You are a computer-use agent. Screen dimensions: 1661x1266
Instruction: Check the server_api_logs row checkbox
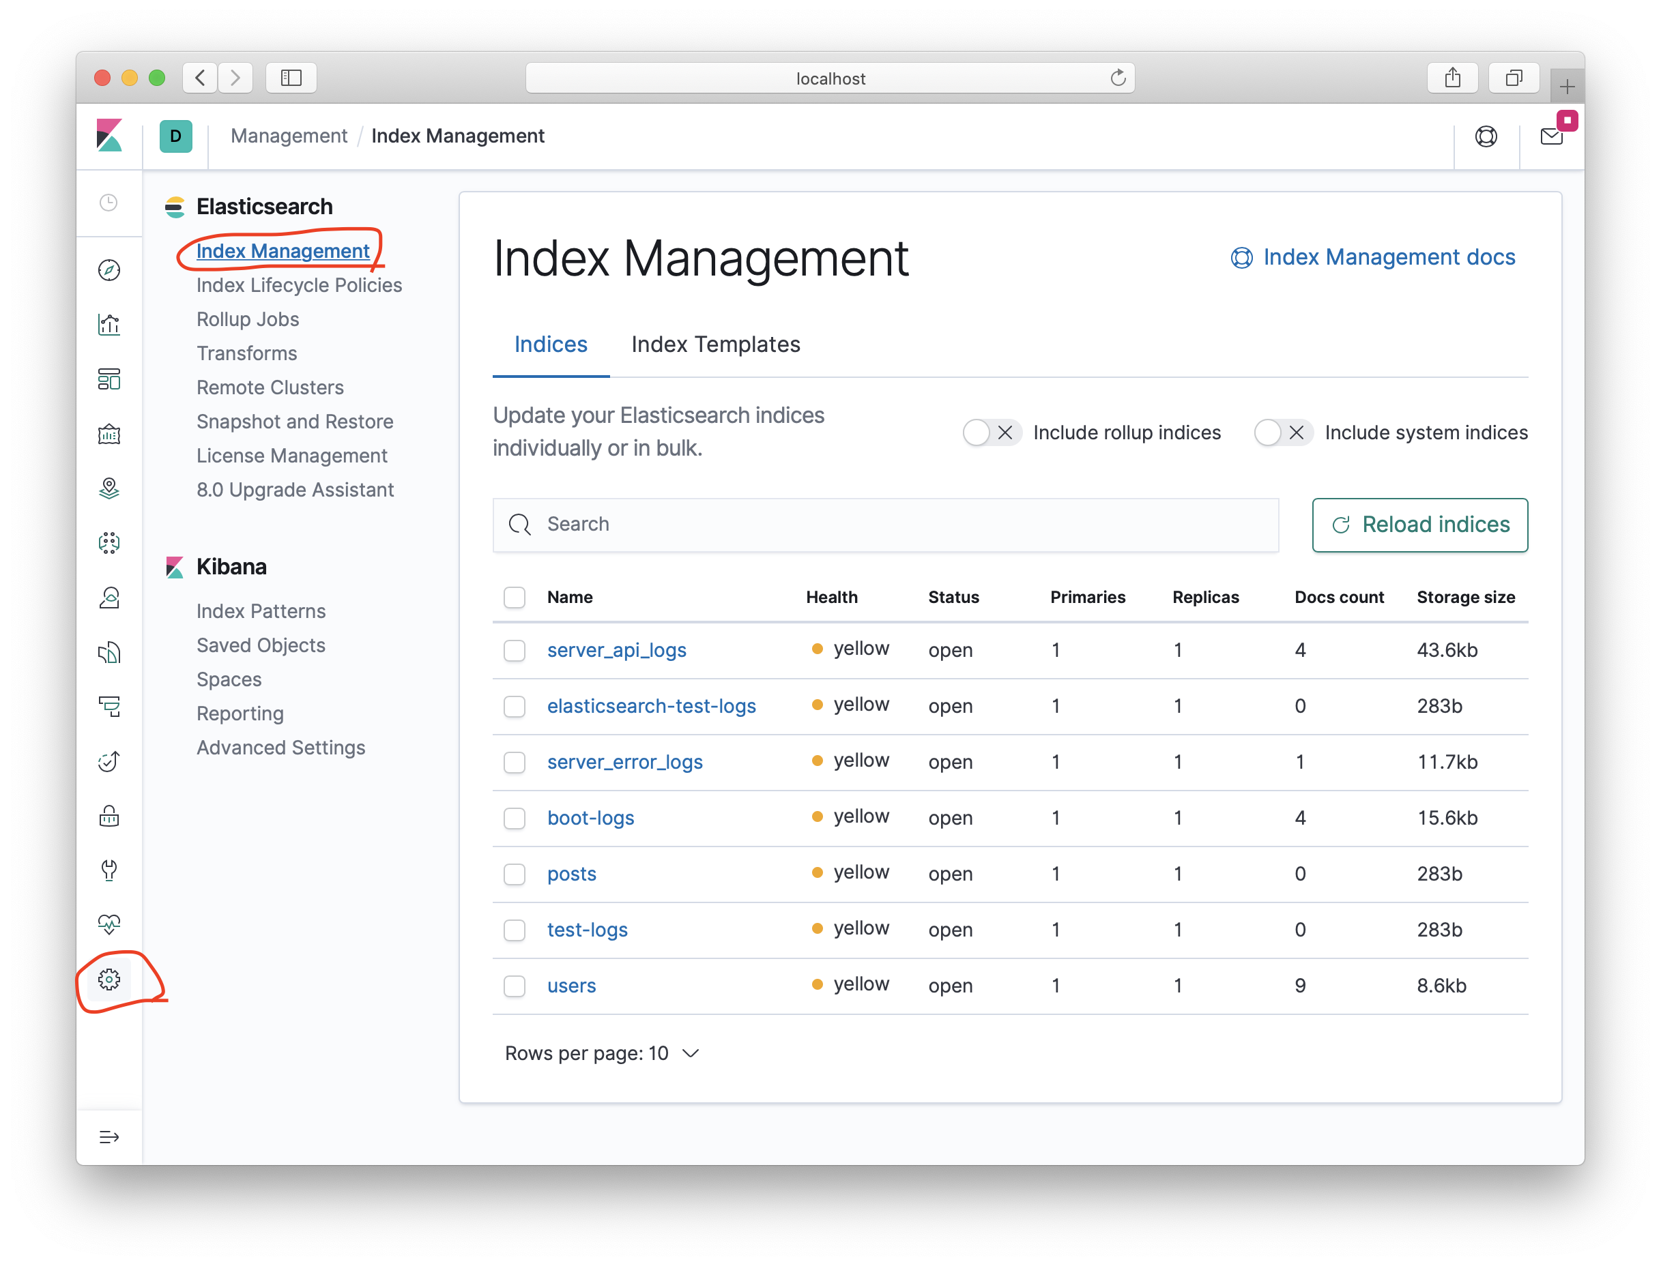(516, 650)
